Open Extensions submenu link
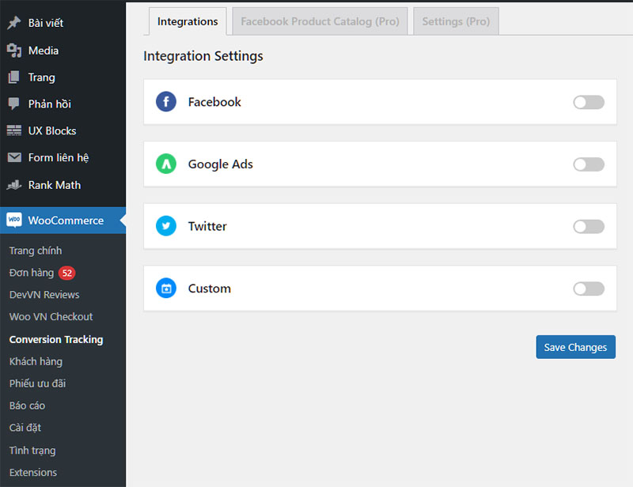The width and height of the screenshot is (633, 487). point(33,473)
